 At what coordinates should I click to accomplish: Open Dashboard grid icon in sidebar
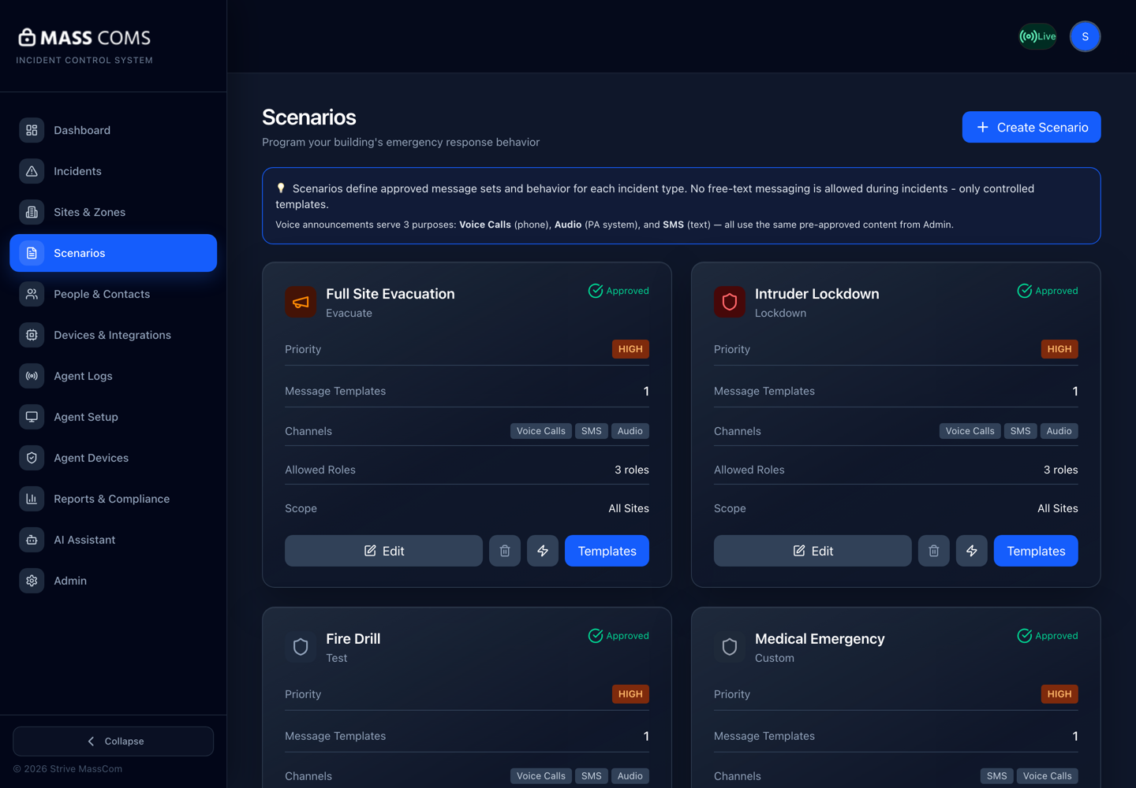pyautogui.click(x=32, y=130)
